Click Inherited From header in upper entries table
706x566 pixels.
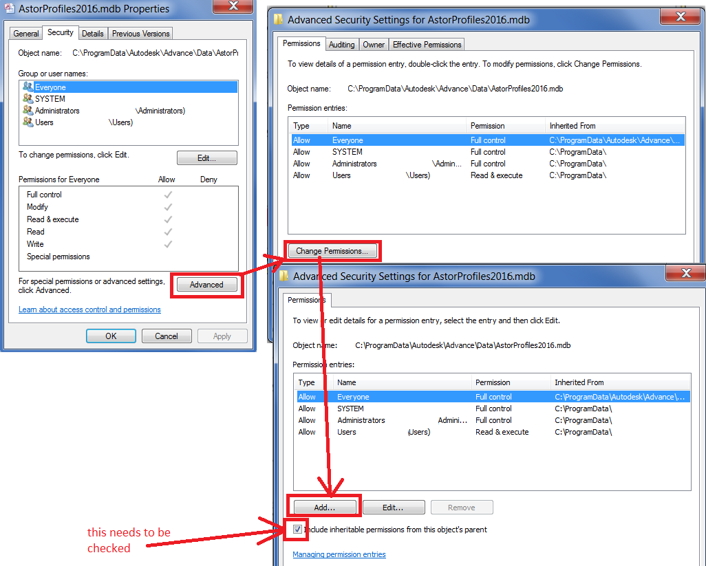(614, 126)
